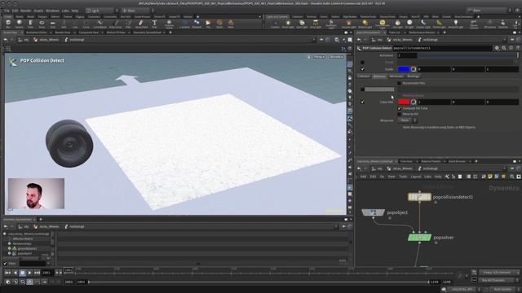This screenshot has width=522, height=293.
Task: Select the Sphere shelf tool
Action: (x=20, y=24)
